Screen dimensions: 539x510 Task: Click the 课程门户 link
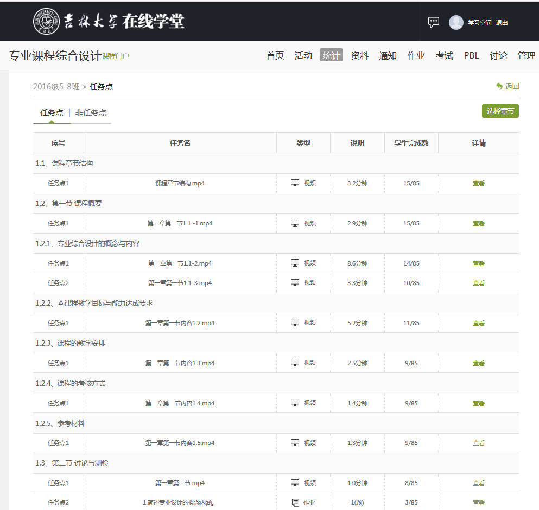(x=116, y=56)
